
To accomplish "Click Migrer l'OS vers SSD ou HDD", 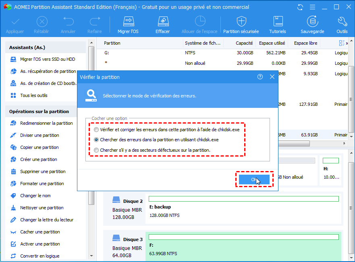I will pyautogui.click(x=43, y=59).
